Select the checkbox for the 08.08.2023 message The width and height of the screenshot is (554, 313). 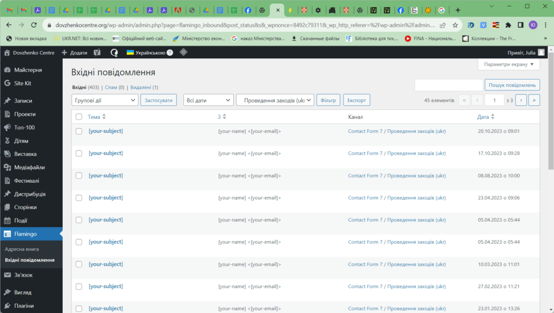pos(79,176)
